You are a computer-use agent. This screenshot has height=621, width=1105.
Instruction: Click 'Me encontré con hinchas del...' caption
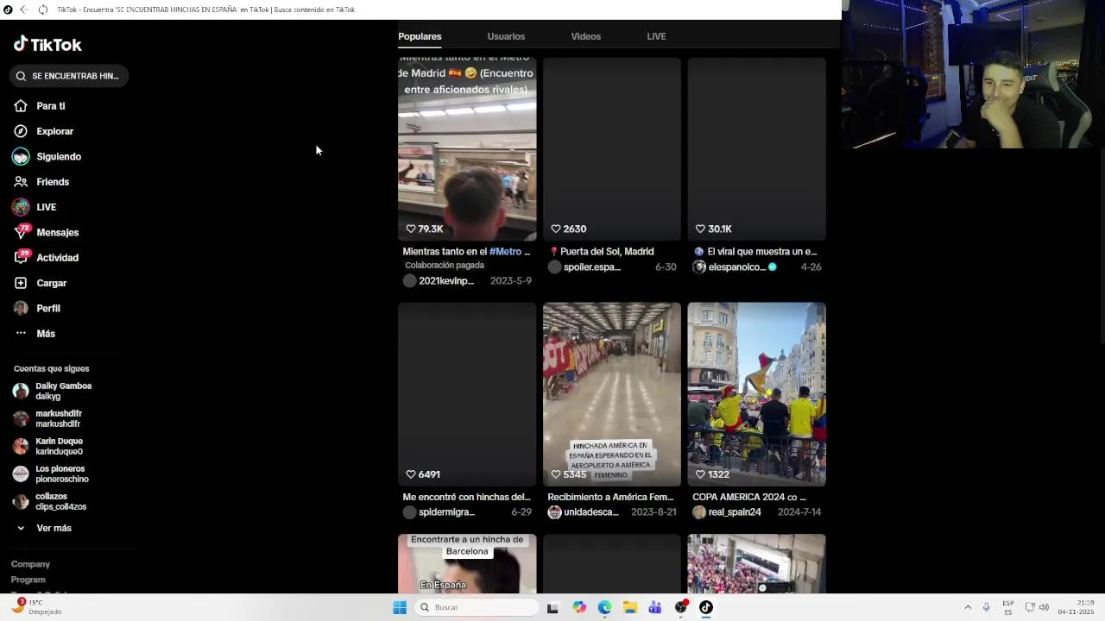(466, 497)
